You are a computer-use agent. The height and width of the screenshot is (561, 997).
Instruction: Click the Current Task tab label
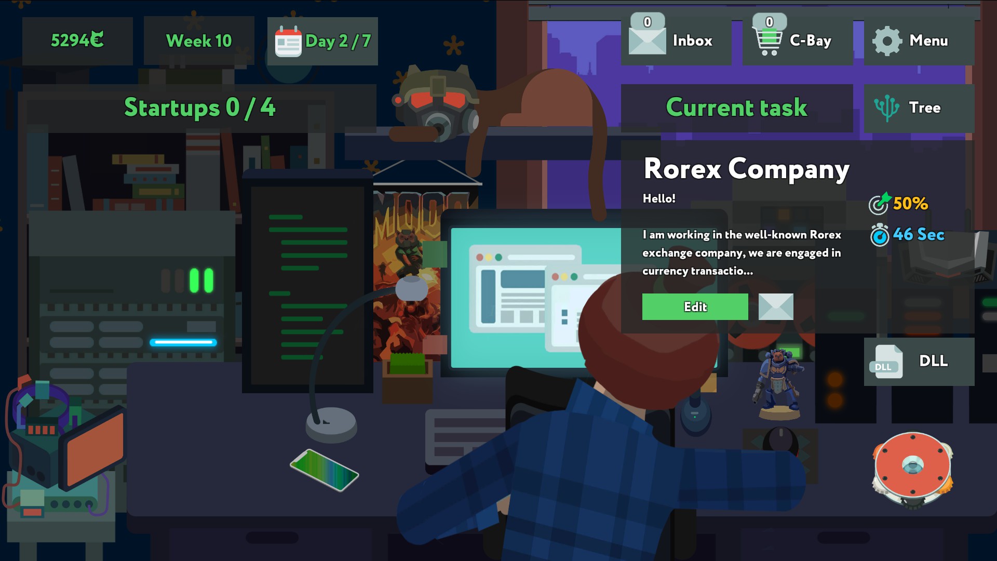736,108
